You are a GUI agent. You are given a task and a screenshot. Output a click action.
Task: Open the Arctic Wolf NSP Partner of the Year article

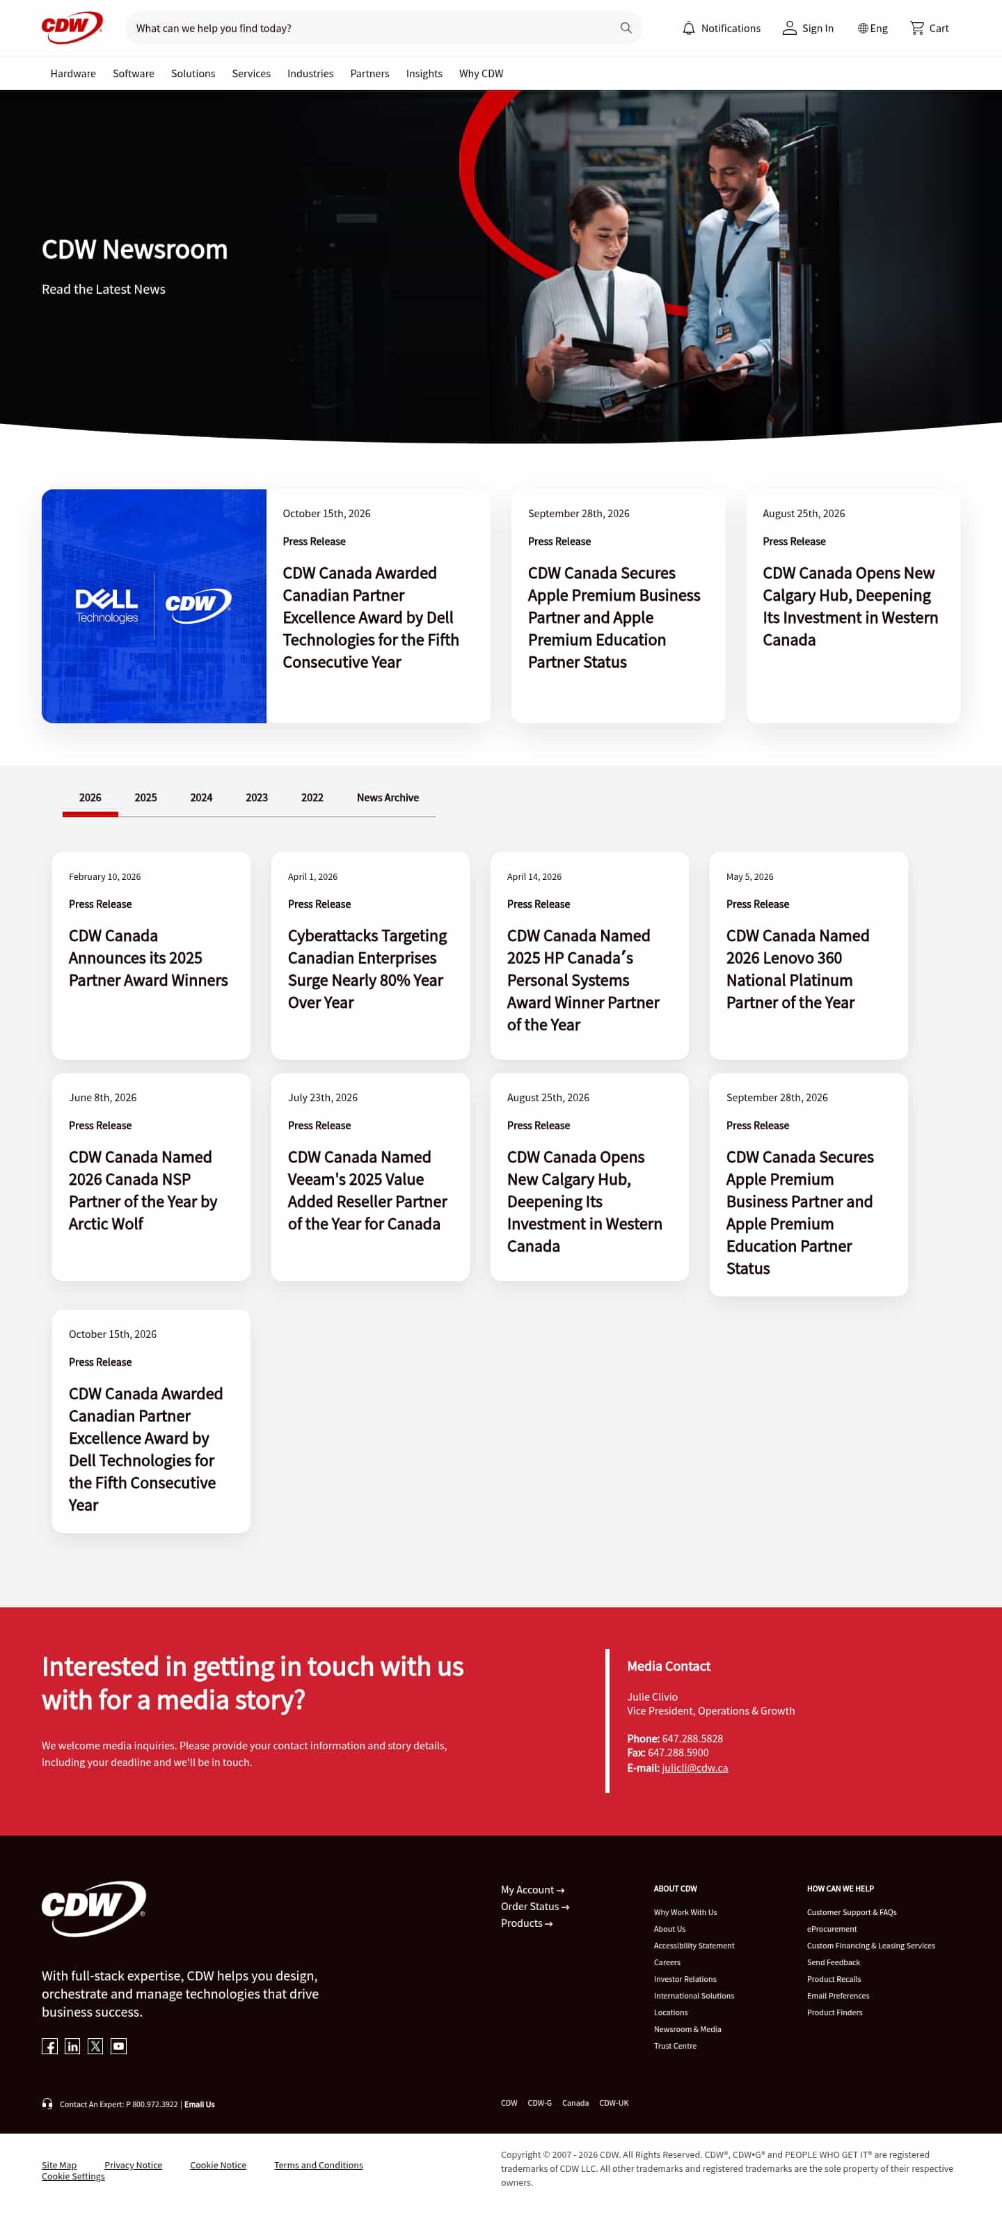(x=143, y=1190)
